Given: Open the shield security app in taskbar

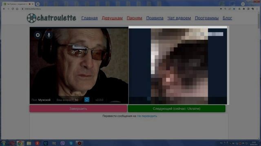Looking at the screenshot, I should [x=46, y=143].
